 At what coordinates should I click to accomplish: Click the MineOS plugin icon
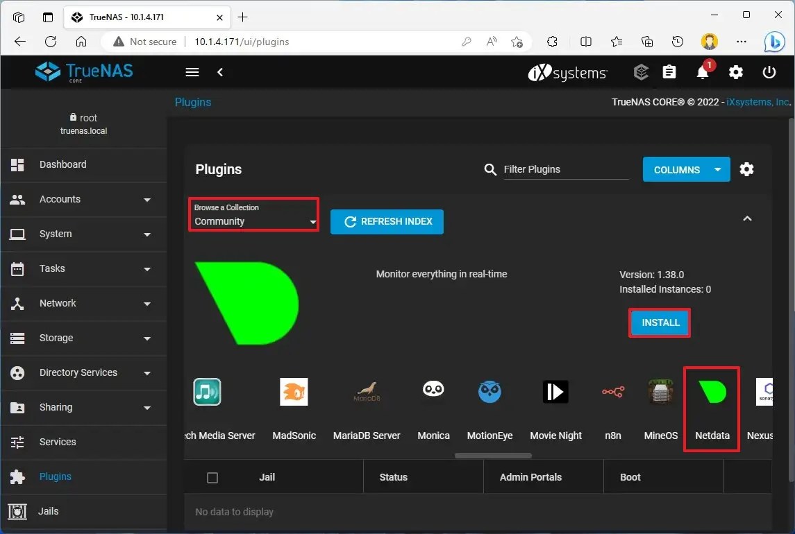click(660, 392)
